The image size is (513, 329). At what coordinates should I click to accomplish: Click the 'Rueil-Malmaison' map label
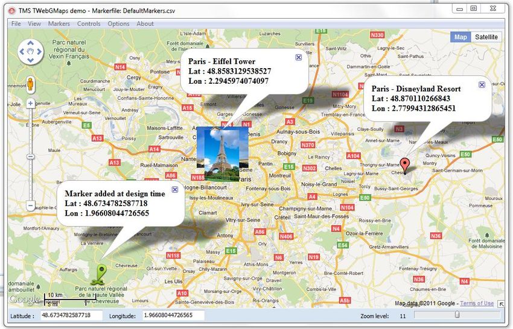(x=159, y=165)
